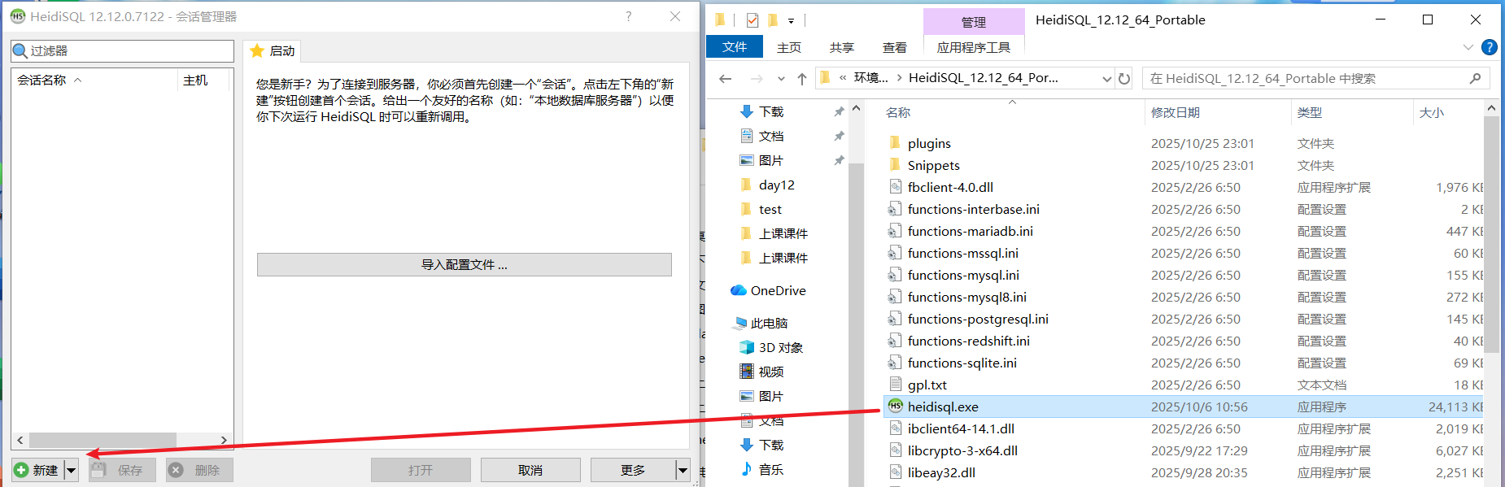The width and height of the screenshot is (1505, 487).
Task: Sort by Host column header
Action: [203, 80]
